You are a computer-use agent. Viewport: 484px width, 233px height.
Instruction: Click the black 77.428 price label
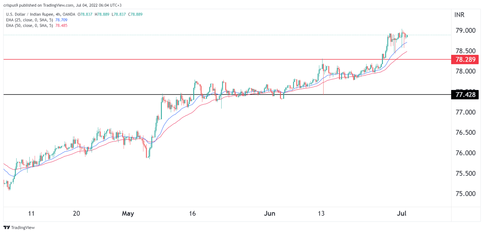(x=465, y=94)
